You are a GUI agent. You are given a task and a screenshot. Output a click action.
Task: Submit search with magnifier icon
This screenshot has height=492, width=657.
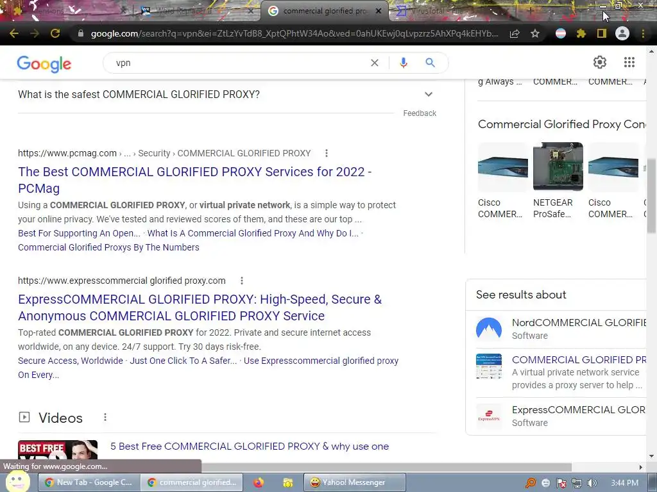(x=430, y=63)
